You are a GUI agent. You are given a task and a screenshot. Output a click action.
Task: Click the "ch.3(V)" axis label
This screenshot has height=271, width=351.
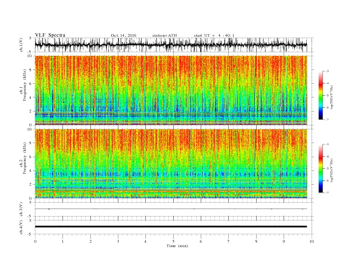click(21, 209)
